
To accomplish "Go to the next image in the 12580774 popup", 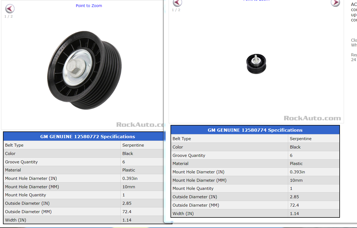I will click(335, 3).
